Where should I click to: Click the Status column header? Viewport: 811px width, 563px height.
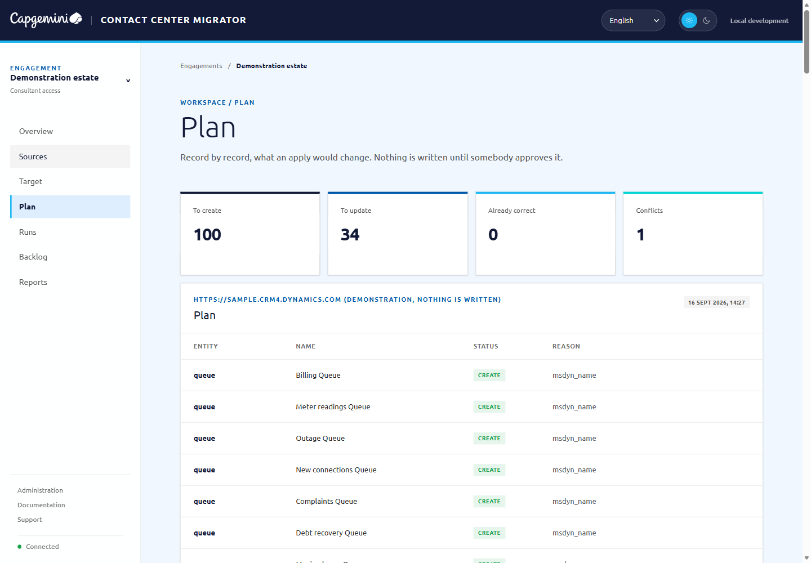tap(486, 346)
